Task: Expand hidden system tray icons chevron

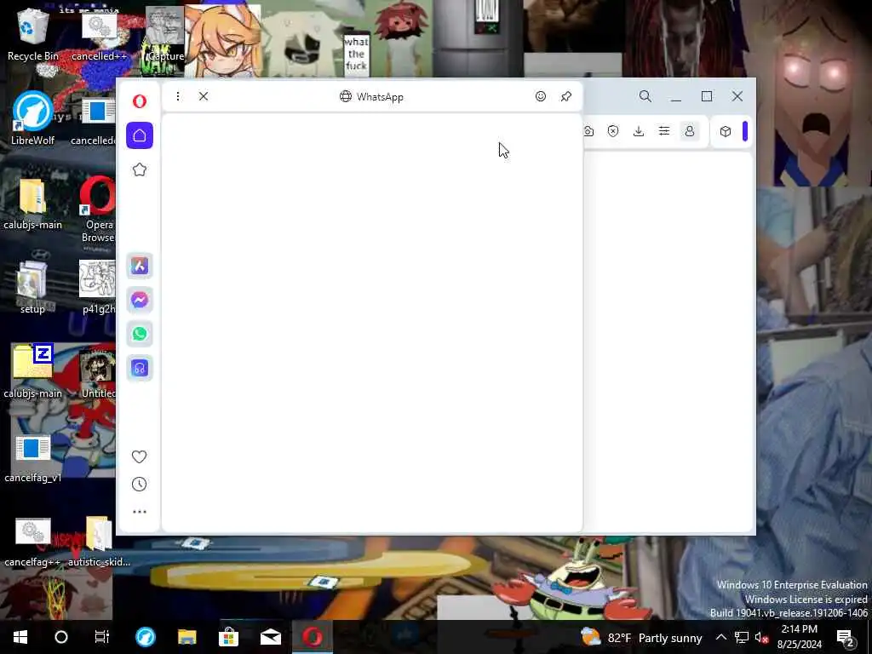Action: (720, 637)
